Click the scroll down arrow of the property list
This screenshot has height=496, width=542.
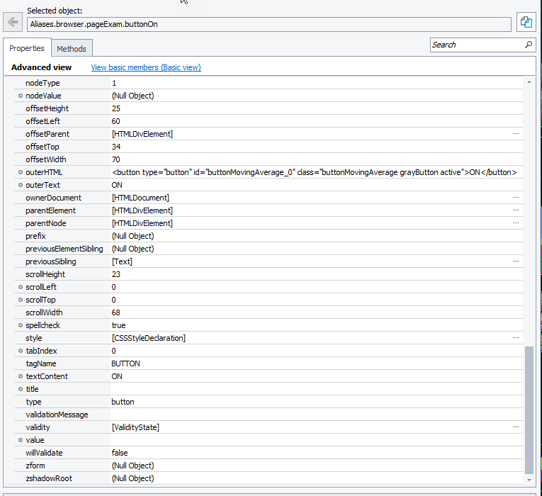coord(529,479)
